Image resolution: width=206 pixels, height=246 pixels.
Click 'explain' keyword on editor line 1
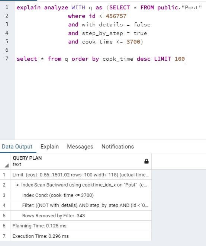[x=29, y=7]
